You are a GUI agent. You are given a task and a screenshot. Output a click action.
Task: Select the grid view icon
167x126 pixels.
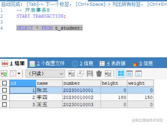pos(121,74)
